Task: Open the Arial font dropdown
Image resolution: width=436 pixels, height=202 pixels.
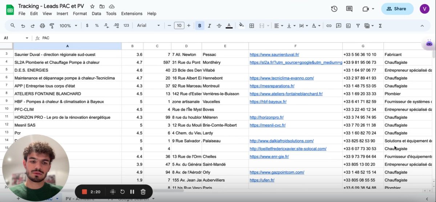Action: click(148, 26)
